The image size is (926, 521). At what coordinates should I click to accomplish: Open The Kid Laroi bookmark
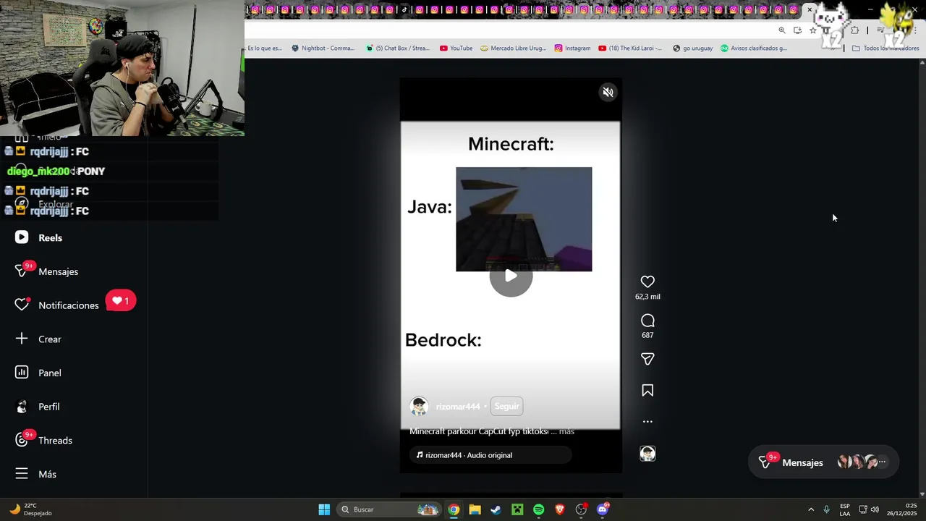(629, 48)
